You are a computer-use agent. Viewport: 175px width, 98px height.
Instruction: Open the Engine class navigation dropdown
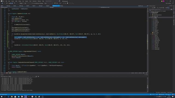click(74, 7)
